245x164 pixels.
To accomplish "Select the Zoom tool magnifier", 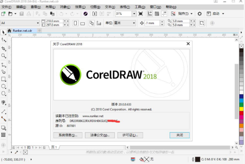I will [x=3, y=56].
